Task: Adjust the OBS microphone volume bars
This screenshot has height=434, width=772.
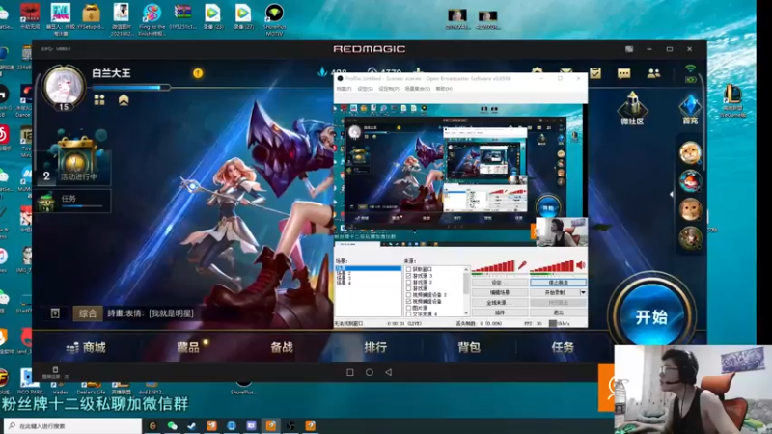Action: (493, 267)
